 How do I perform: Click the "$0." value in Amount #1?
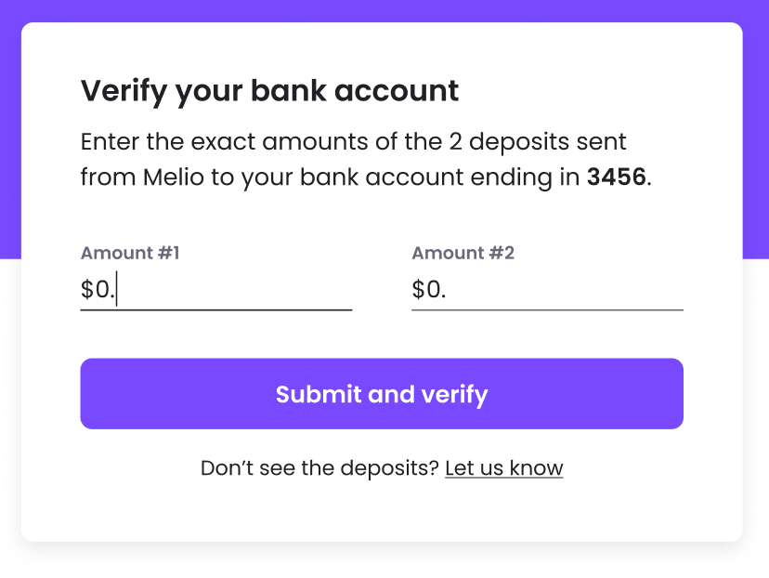pos(97,290)
